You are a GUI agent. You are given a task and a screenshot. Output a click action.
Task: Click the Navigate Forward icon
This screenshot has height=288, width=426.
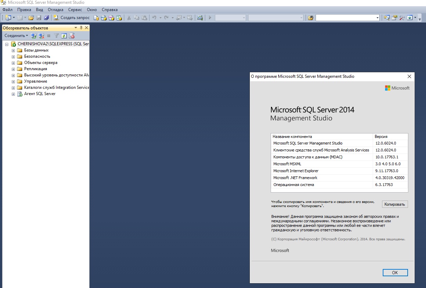190,18
